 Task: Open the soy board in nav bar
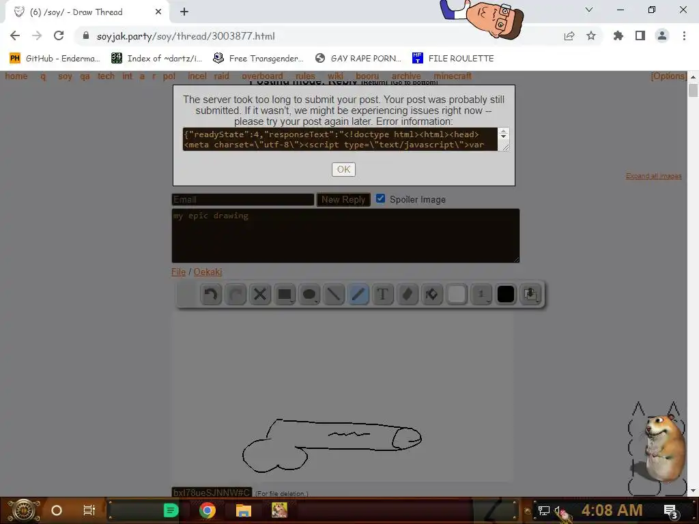point(65,76)
